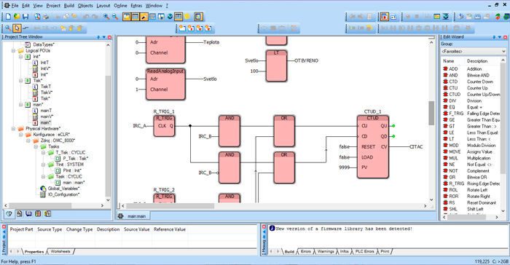Screen dimensions: 510x265
Task: Open the Logic Analyzer globe-check icon
Action: point(170,17)
